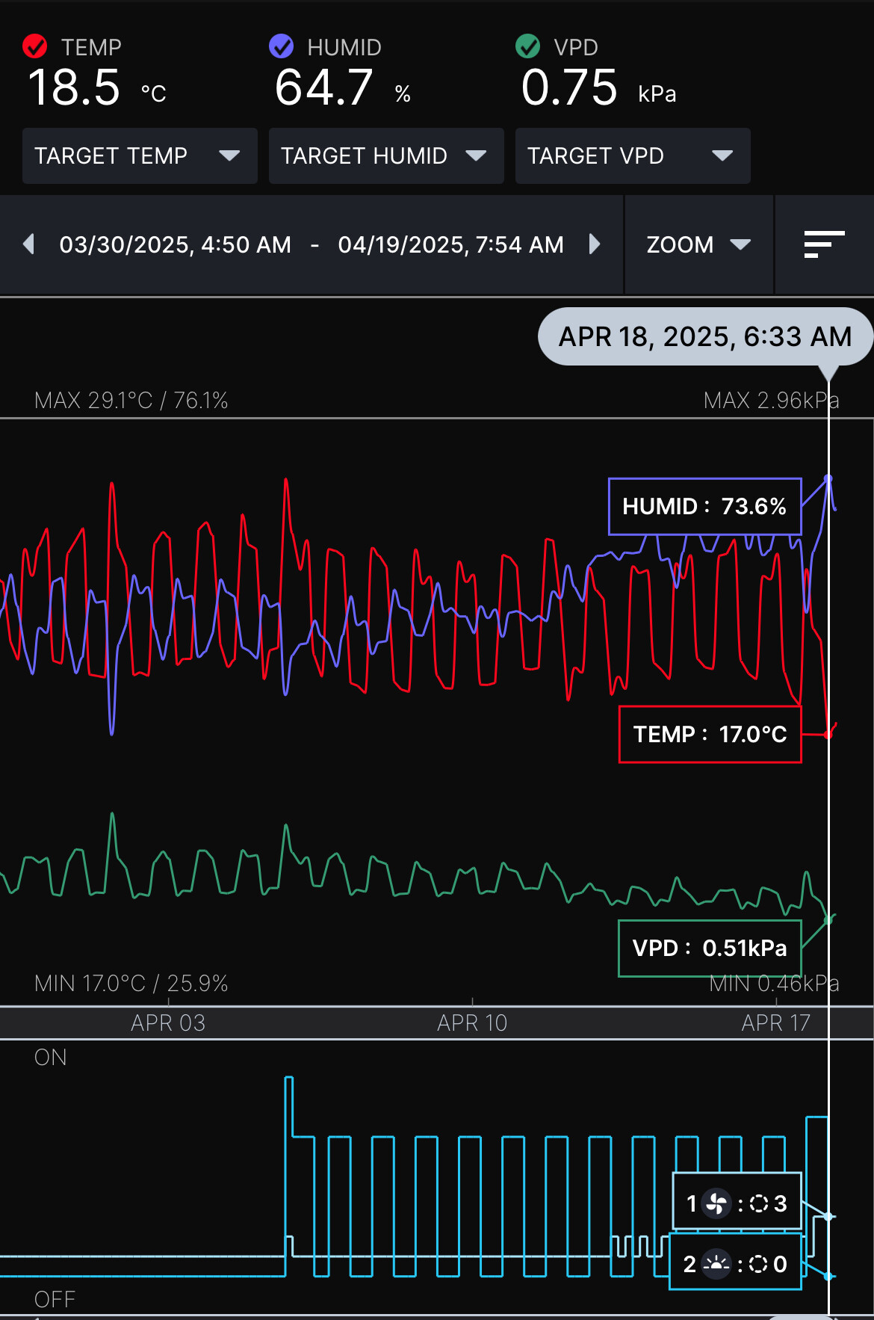Select the VPD 0.51kPa data label

coord(710,949)
